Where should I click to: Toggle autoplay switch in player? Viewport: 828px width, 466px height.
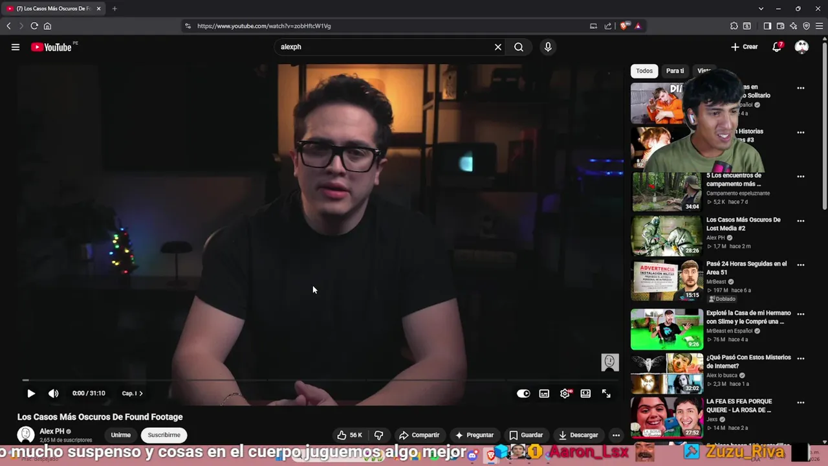coord(523,394)
